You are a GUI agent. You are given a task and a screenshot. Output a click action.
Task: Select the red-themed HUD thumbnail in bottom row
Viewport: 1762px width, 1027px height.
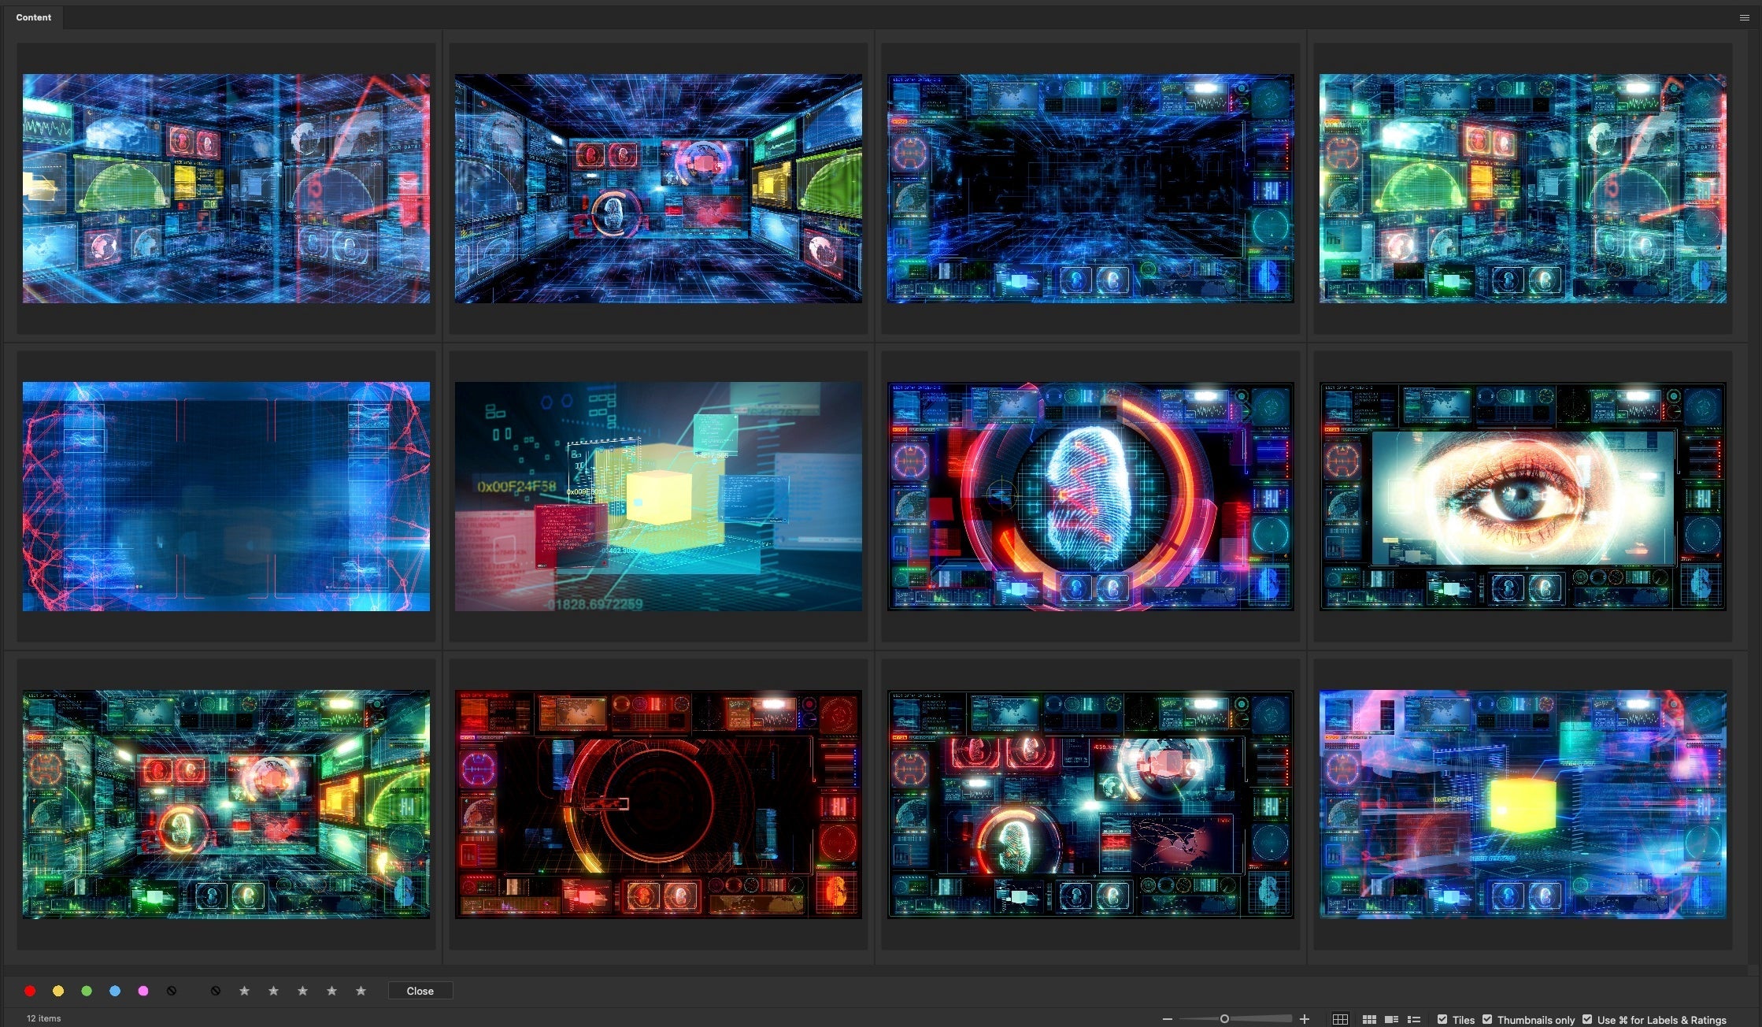pyautogui.click(x=658, y=805)
